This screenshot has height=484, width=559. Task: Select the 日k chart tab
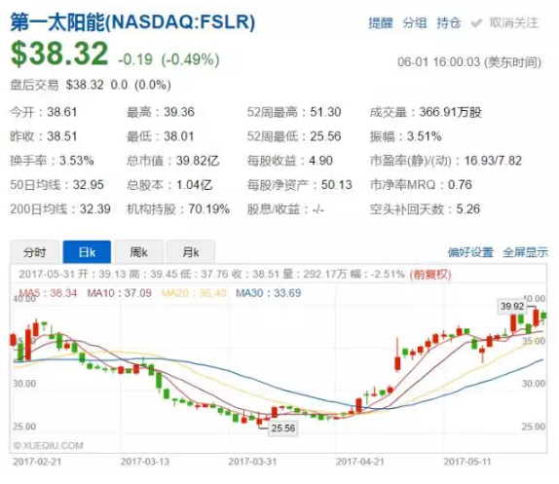pyautogui.click(x=87, y=252)
